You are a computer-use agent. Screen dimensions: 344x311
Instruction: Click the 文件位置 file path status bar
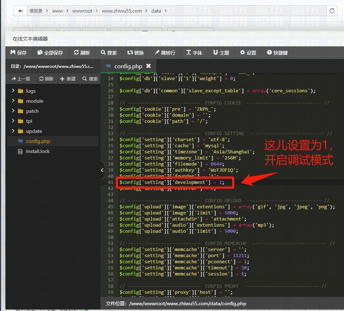(x=176, y=303)
